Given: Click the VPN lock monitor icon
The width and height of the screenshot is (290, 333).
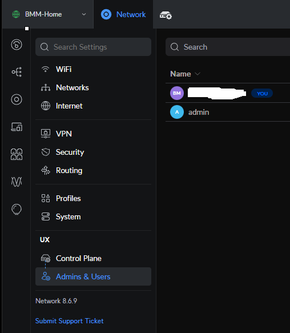Looking at the screenshot, I should tap(46, 134).
